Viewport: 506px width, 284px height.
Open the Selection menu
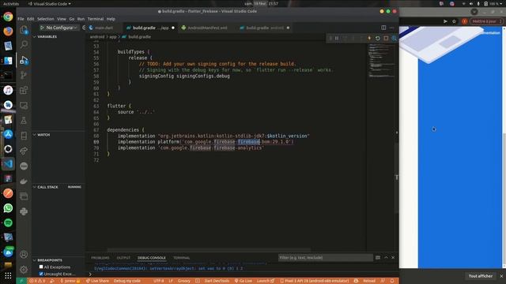tap(46, 19)
